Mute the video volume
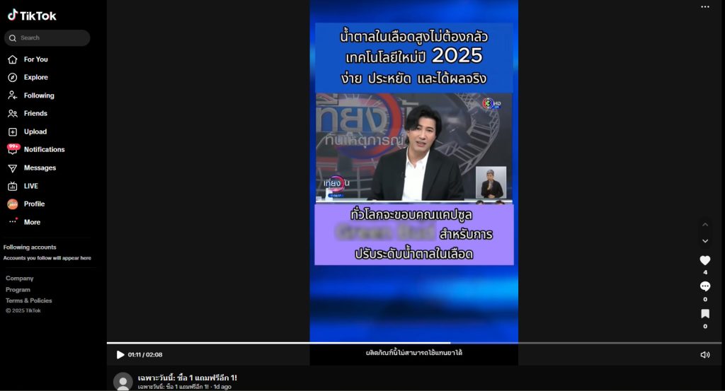Image resolution: width=725 pixels, height=391 pixels. [x=704, y=355]
